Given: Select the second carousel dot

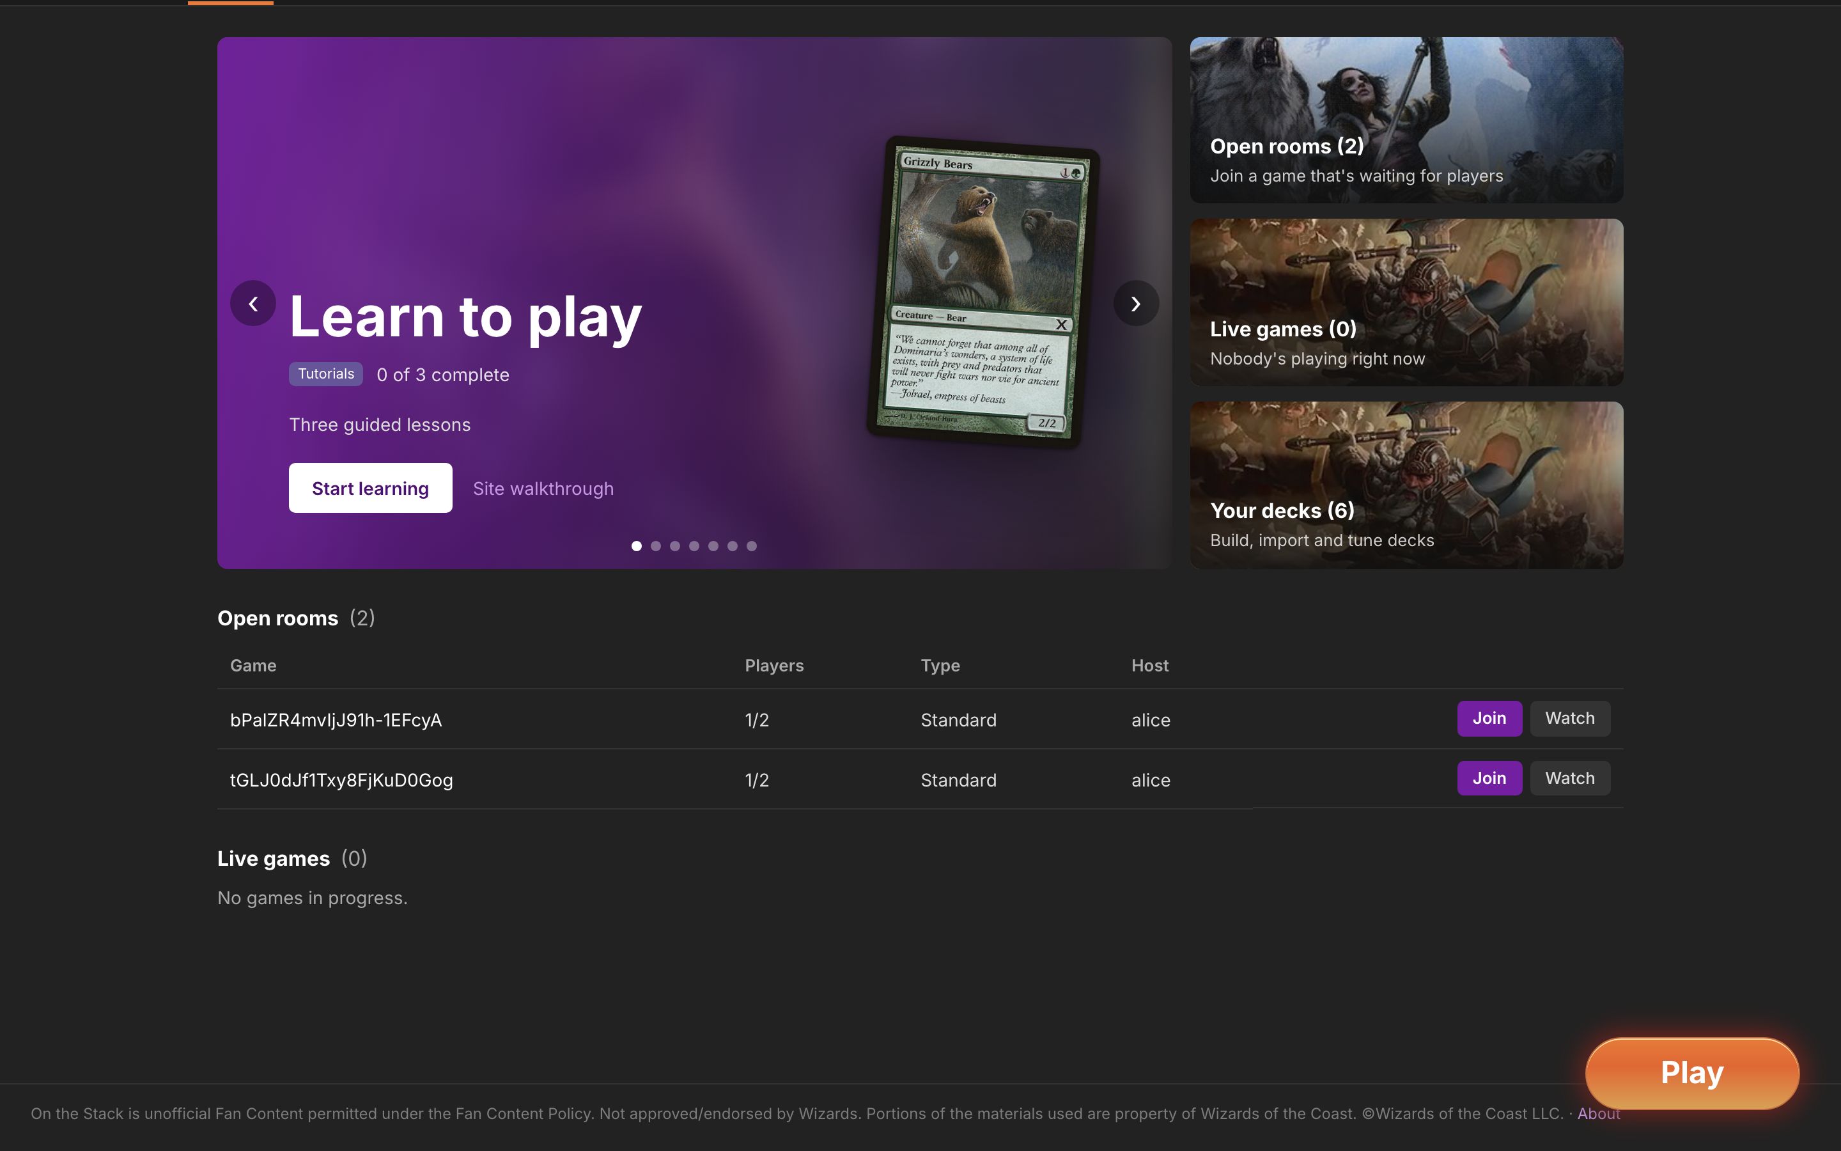Looking at the screenshot, I should [x=656, y=546].
